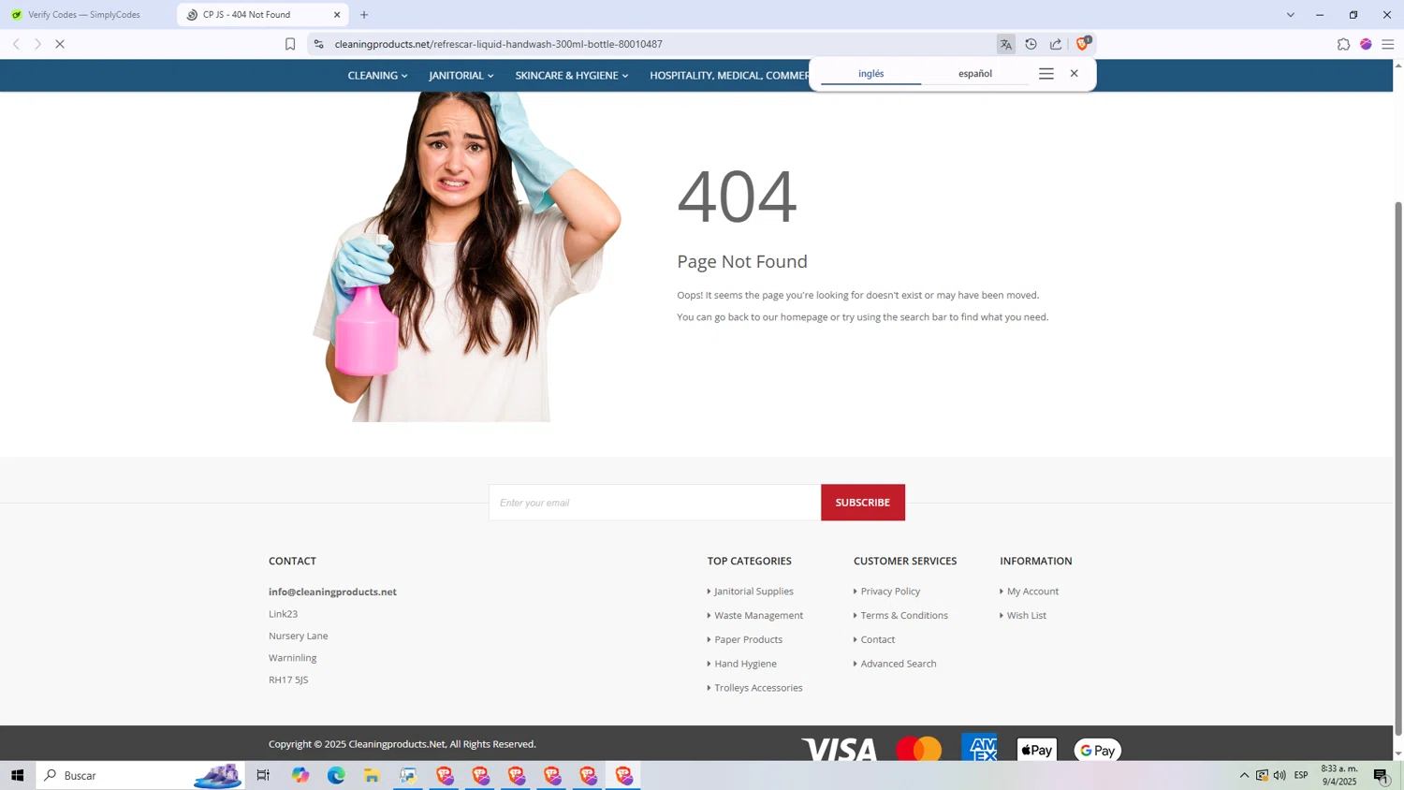Switch to Verify Codes SimplyCodes tab
This screenshot has height=790, width=1404.
84,15
